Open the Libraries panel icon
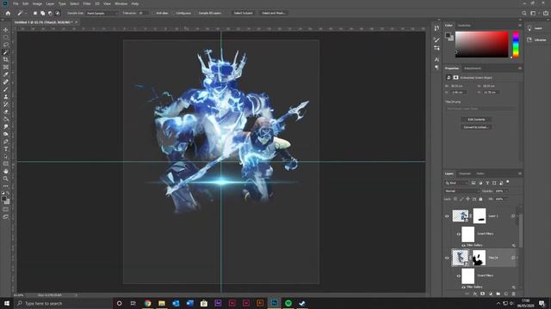551x309 pixels. (x=529, y=39)
